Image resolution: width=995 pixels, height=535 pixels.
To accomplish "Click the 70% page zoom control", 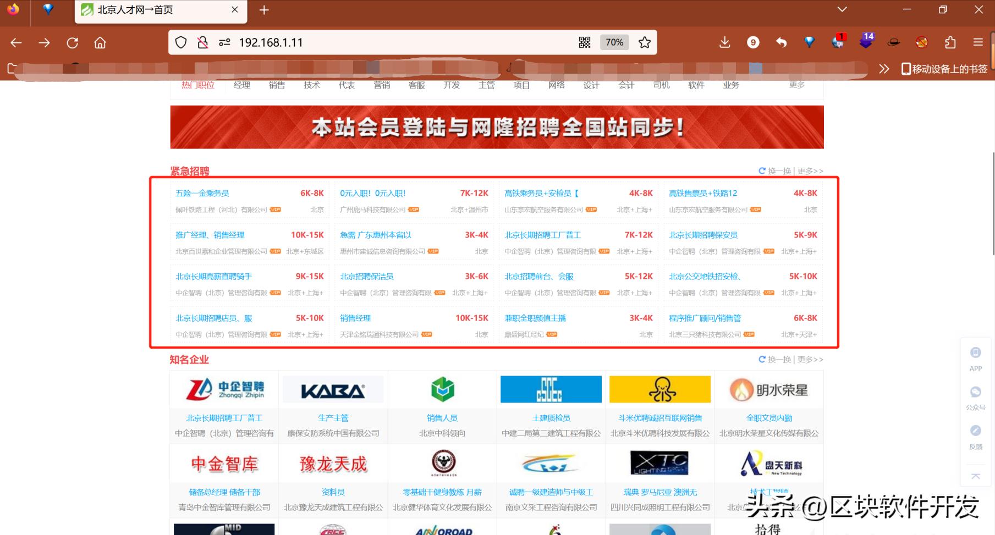I will click(x=614, y=42).
